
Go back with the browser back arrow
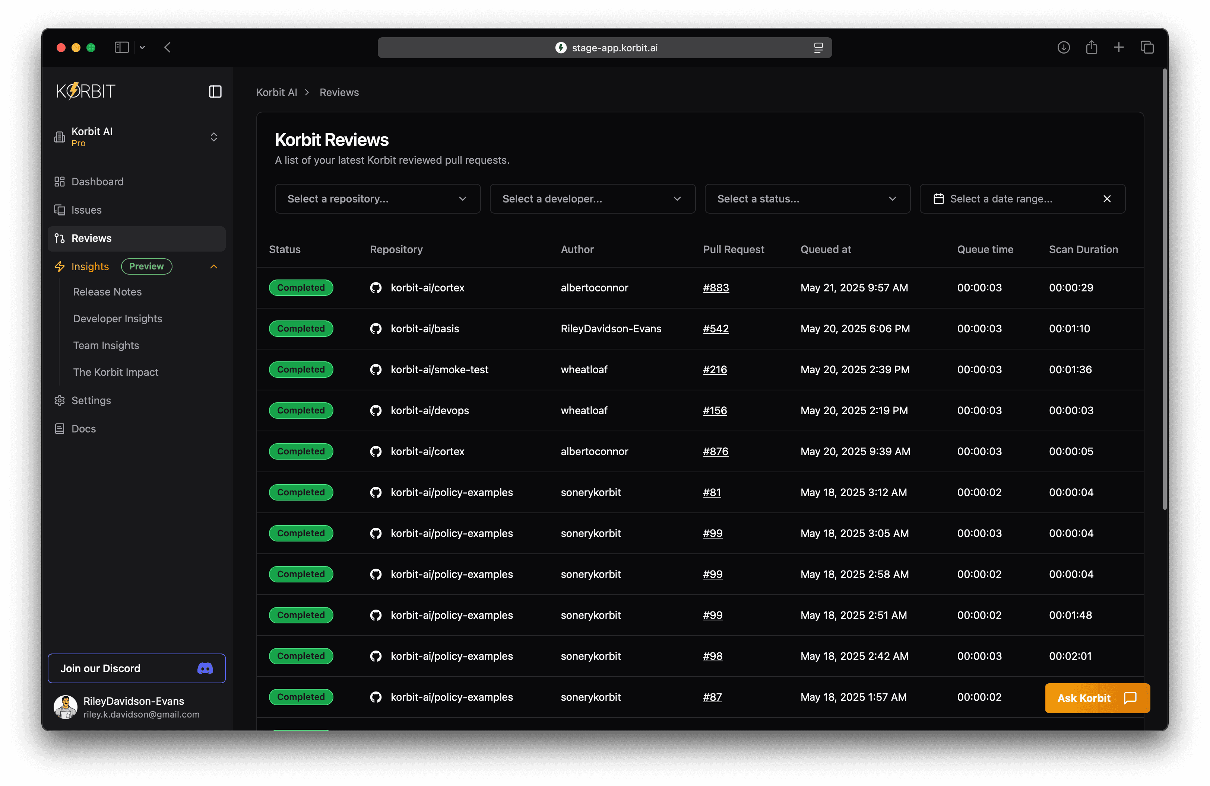(x=167, y=47)
